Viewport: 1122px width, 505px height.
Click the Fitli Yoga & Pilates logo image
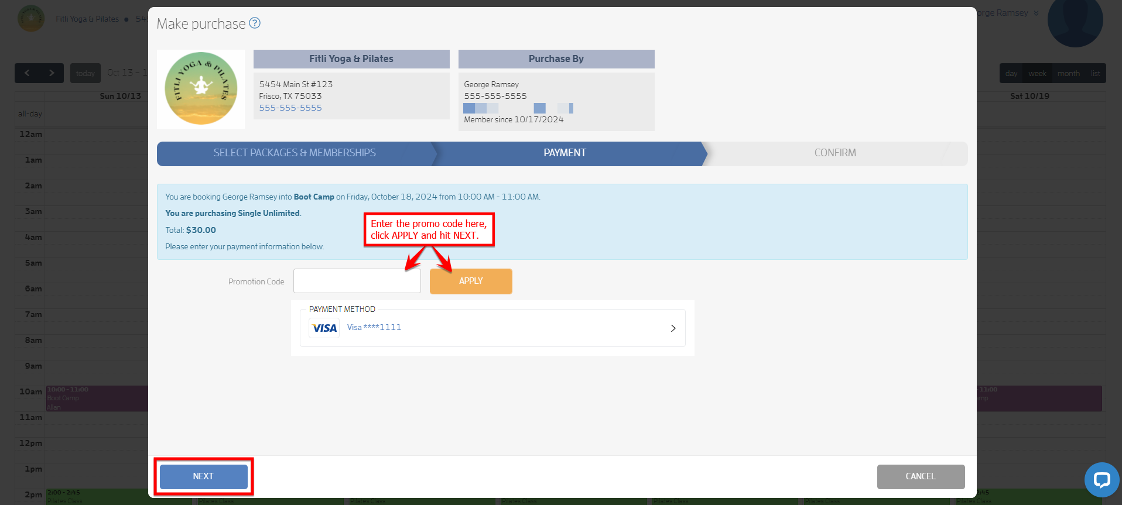click(x=201, y=89)
